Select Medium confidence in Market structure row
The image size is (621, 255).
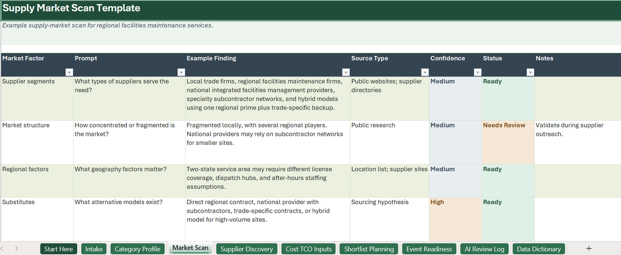pos(455,142)
